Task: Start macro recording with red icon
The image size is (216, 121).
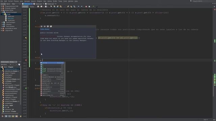Action: 86,7
